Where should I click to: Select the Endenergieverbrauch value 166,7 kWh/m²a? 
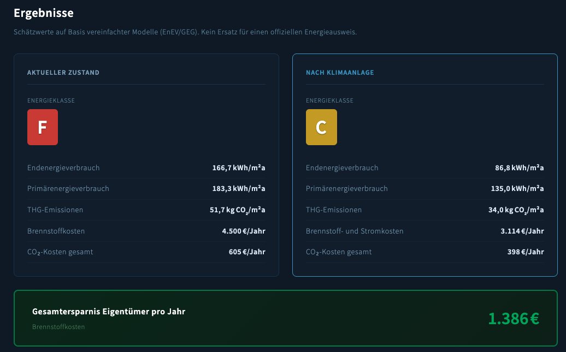239,168
